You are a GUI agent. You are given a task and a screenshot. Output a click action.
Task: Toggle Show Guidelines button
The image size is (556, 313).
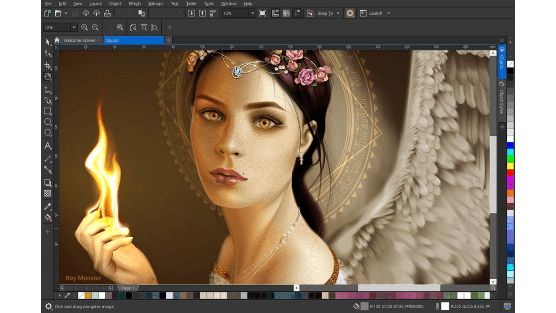click(x=297, y=13)
